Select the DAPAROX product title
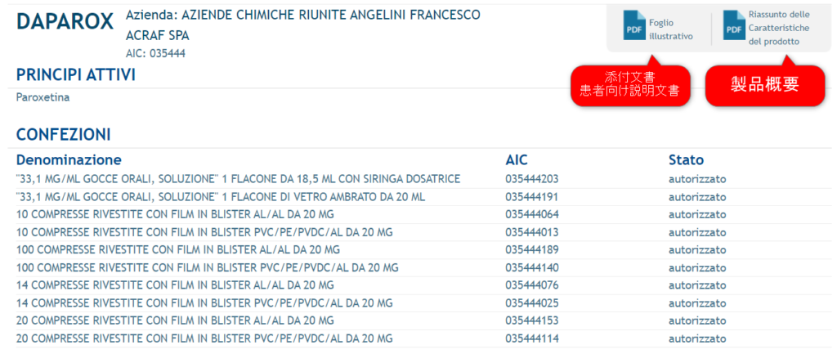 (x=65, y=23)
